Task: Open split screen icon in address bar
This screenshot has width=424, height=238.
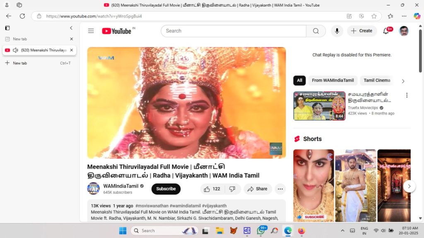Action: click(x=349, y=16)
